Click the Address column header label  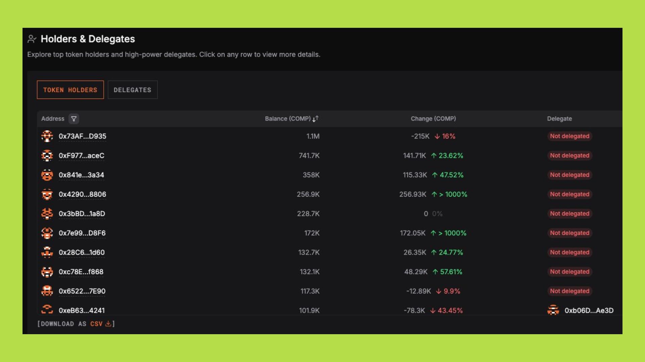53,119
